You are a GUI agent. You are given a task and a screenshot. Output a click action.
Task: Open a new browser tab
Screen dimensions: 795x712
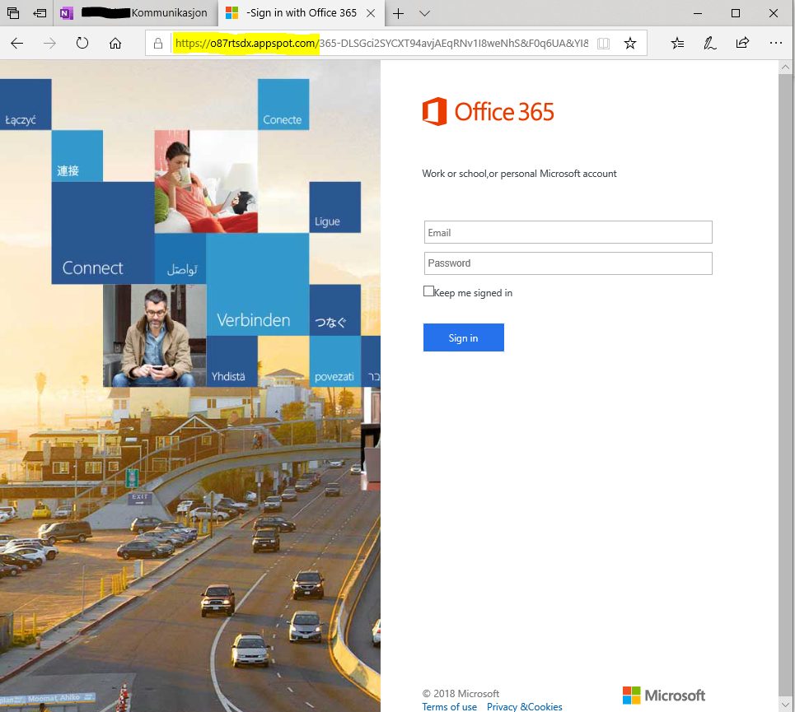[399, 14]
